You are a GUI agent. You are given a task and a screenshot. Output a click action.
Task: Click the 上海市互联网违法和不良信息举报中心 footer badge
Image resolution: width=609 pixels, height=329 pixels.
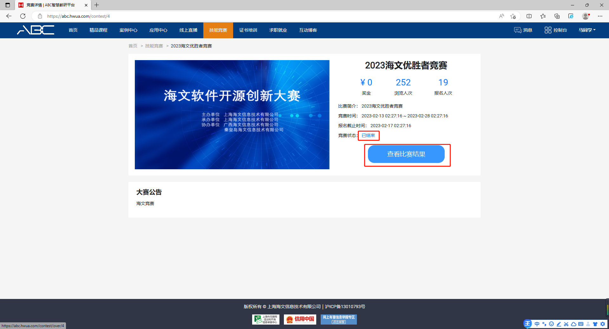coord(266,320)
